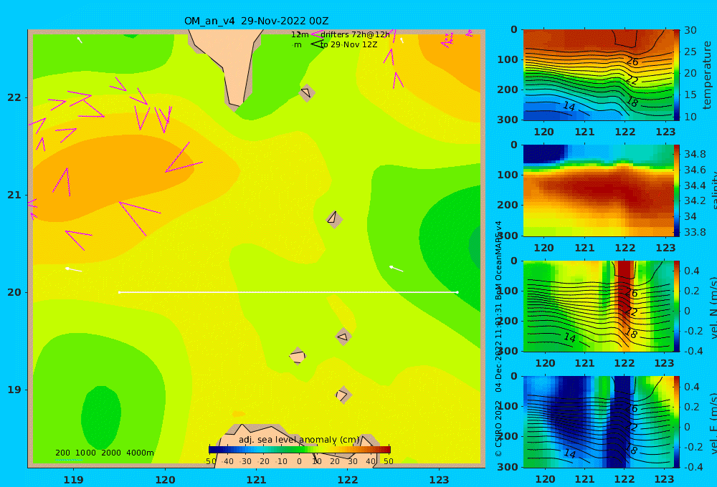The height and width of the screenshot is (487, 717).
Task: Click the map title 'OM_an_v4 29-Nov-2022 00Z'
Action: 256,21
